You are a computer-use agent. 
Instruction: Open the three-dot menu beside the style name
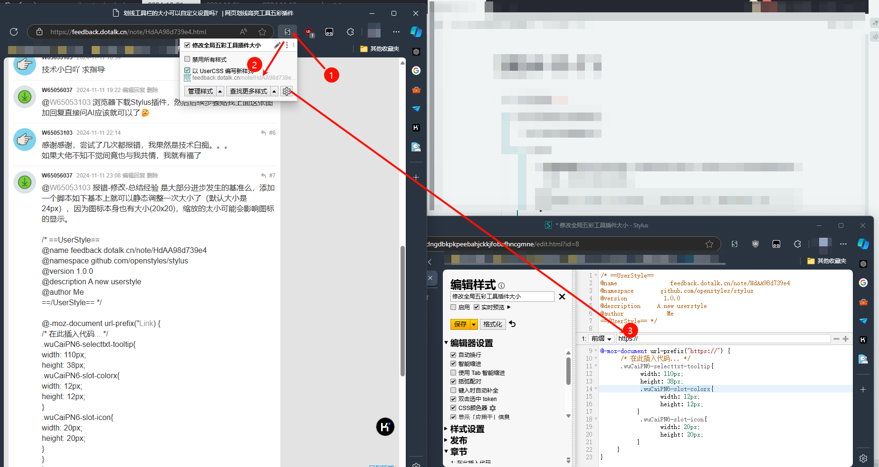287,45
